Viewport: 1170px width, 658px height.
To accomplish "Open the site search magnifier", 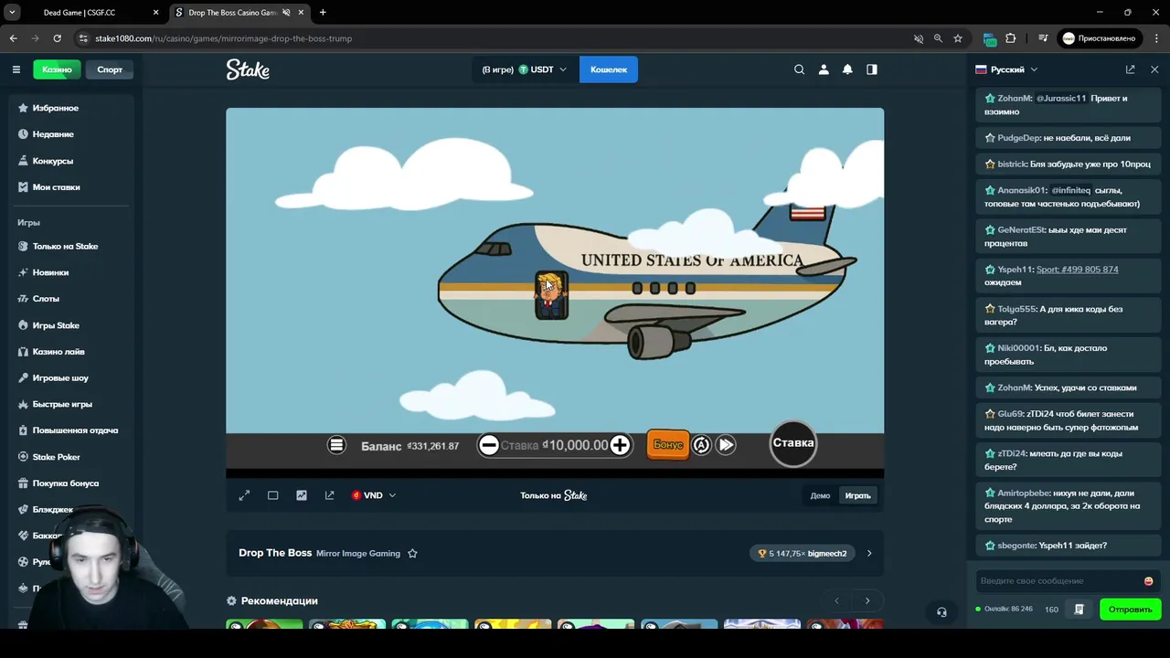I will 800,69.
